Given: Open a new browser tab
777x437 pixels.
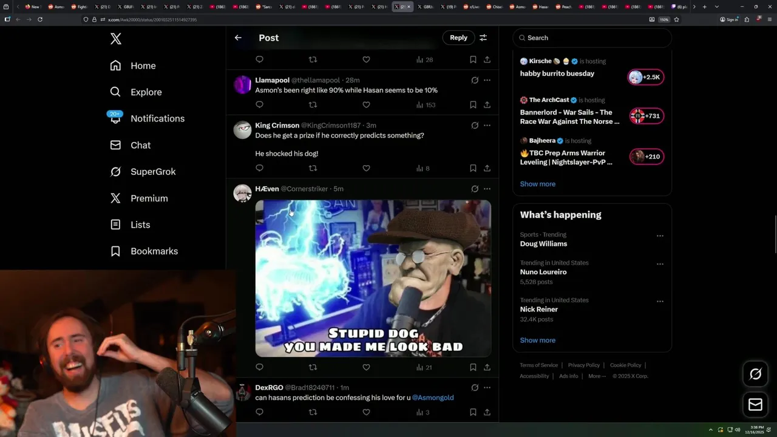Looking at the screenshot, I should tap(704, 7).
